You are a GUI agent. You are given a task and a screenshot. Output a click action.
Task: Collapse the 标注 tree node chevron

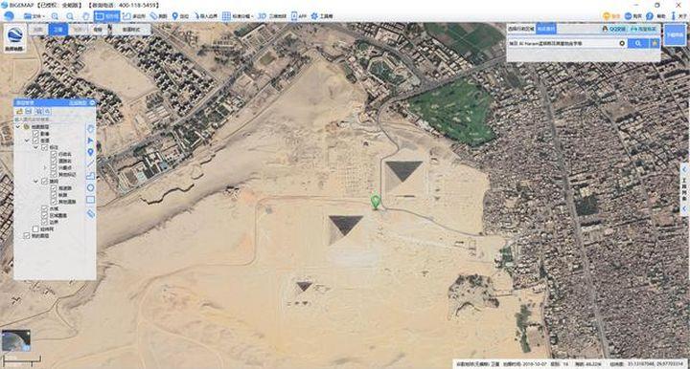(36, 147)
